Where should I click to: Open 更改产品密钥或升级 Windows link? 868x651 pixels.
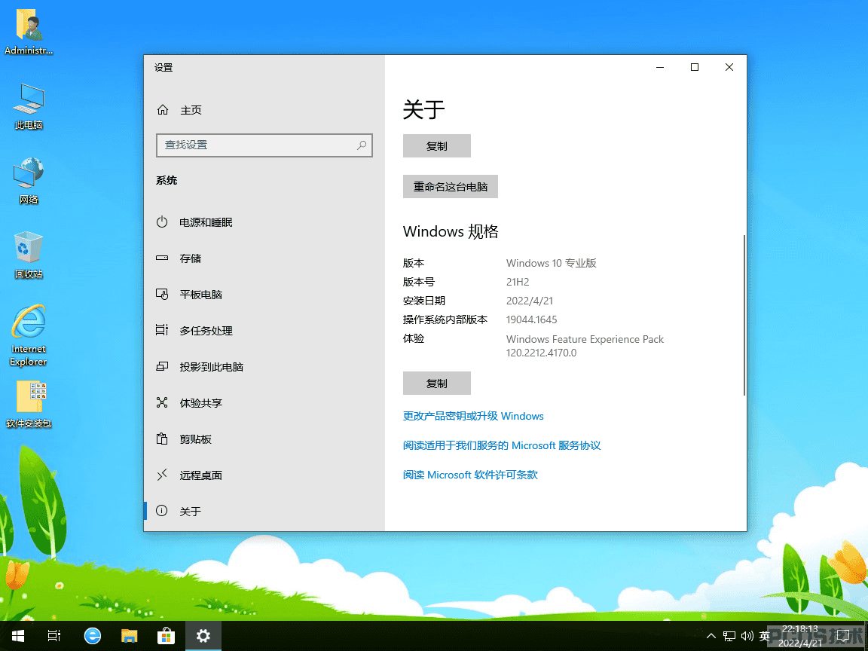click(473, 416)
